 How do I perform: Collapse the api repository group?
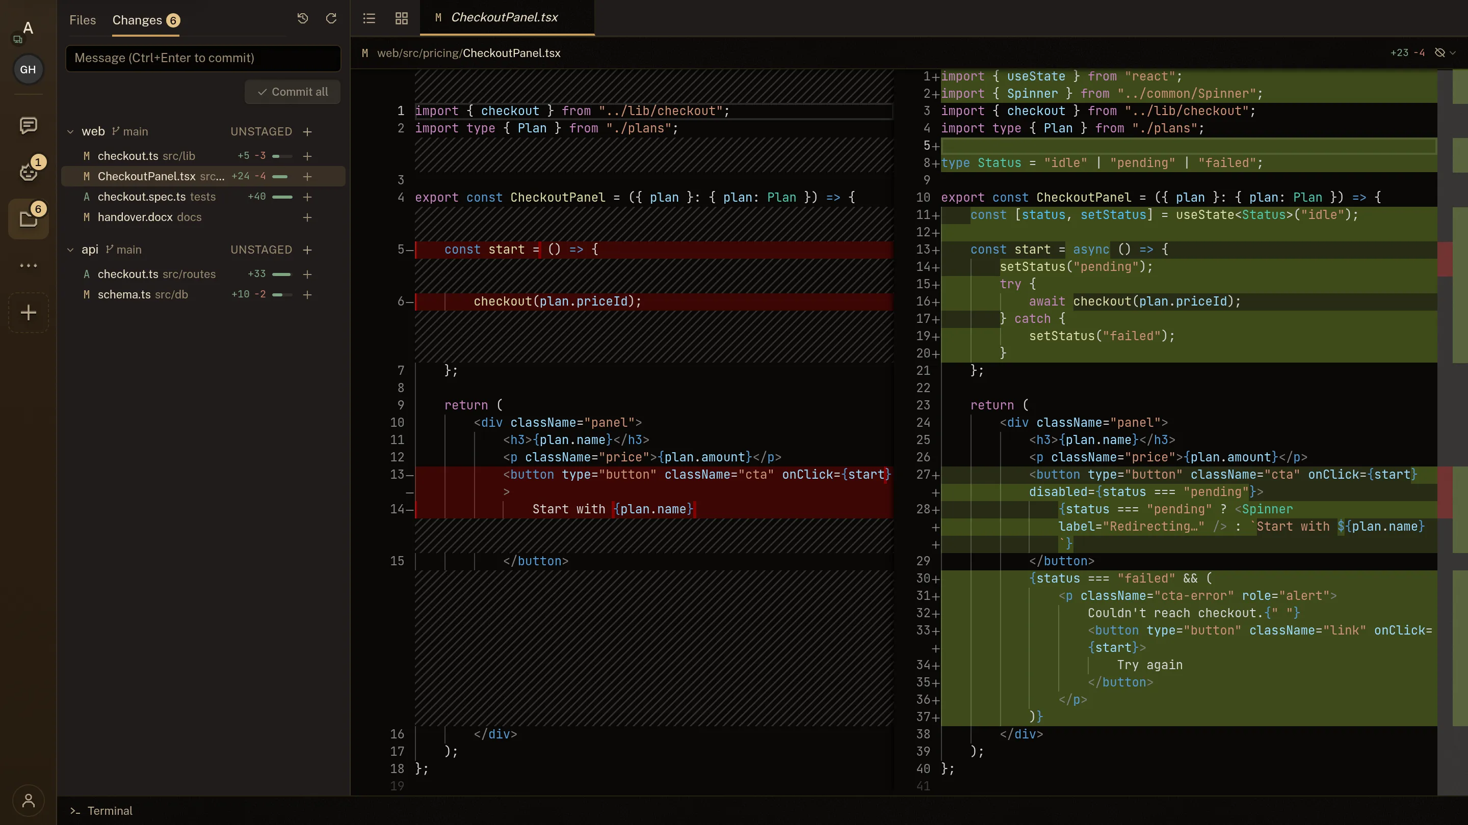[70, 250]
